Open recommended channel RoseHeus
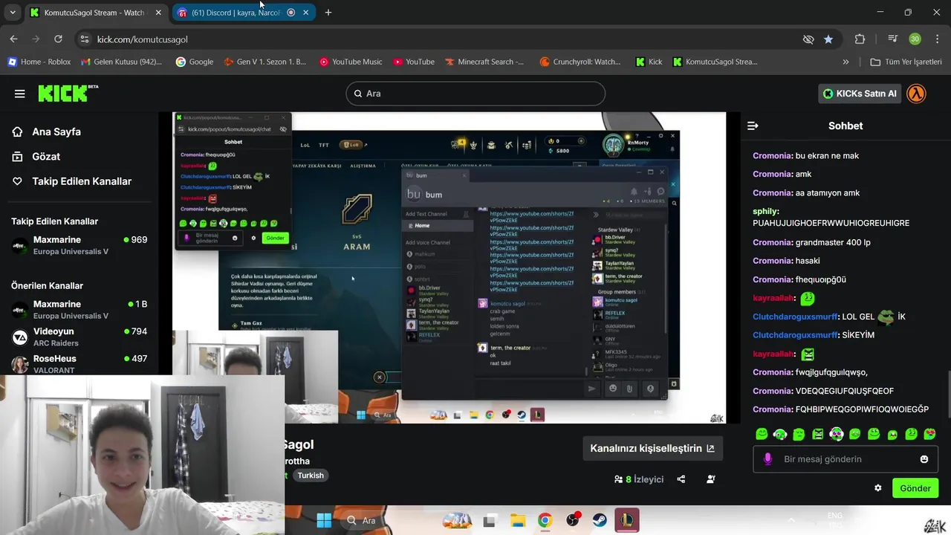The image size is (951, 535). point(79,363)
